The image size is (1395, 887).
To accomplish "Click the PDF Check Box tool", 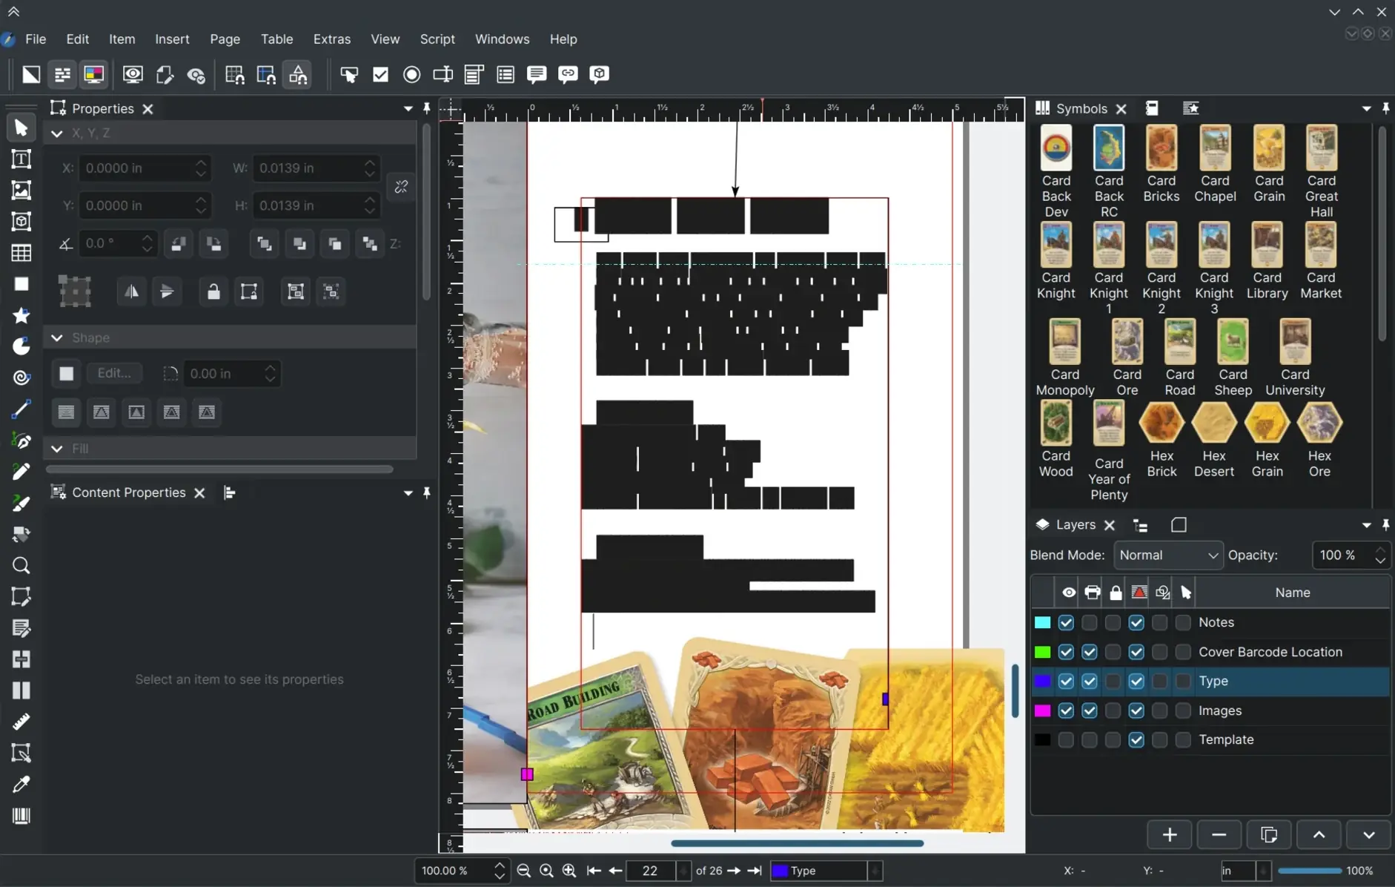I will coord(380,74).
